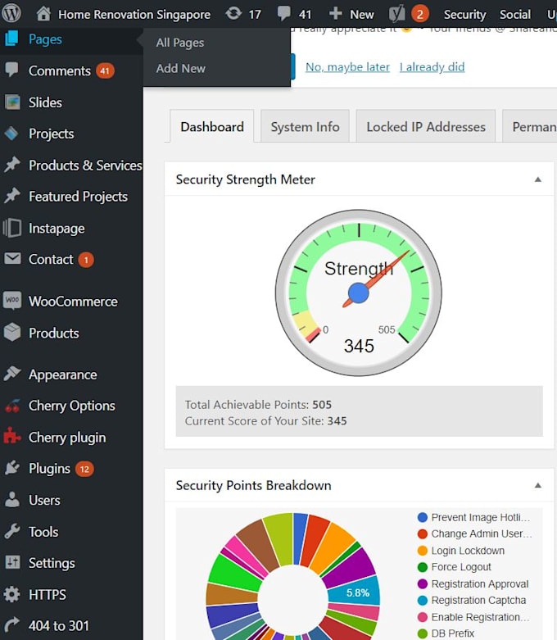Click the Enable Registration legend entry
This screenshot has height=640, width=557.
tap(473, 617)
